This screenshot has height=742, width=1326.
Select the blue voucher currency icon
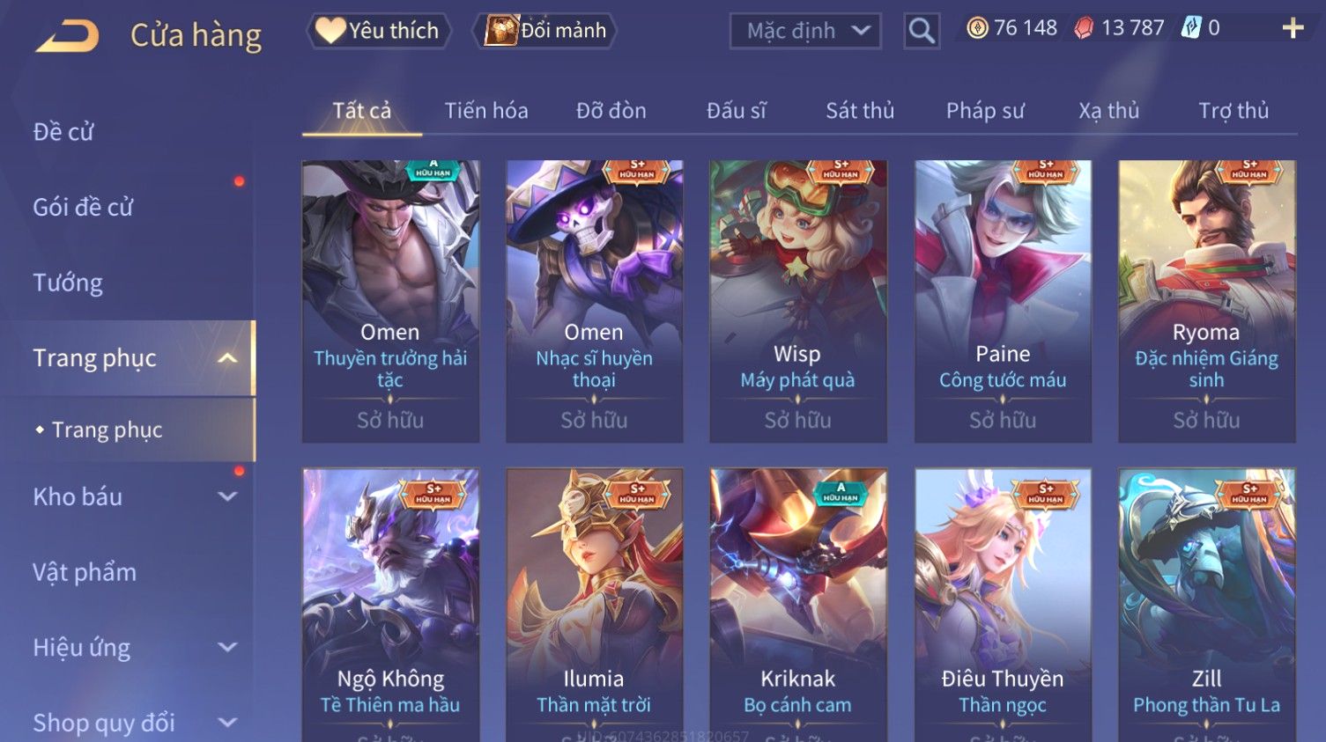point(1191,28)
